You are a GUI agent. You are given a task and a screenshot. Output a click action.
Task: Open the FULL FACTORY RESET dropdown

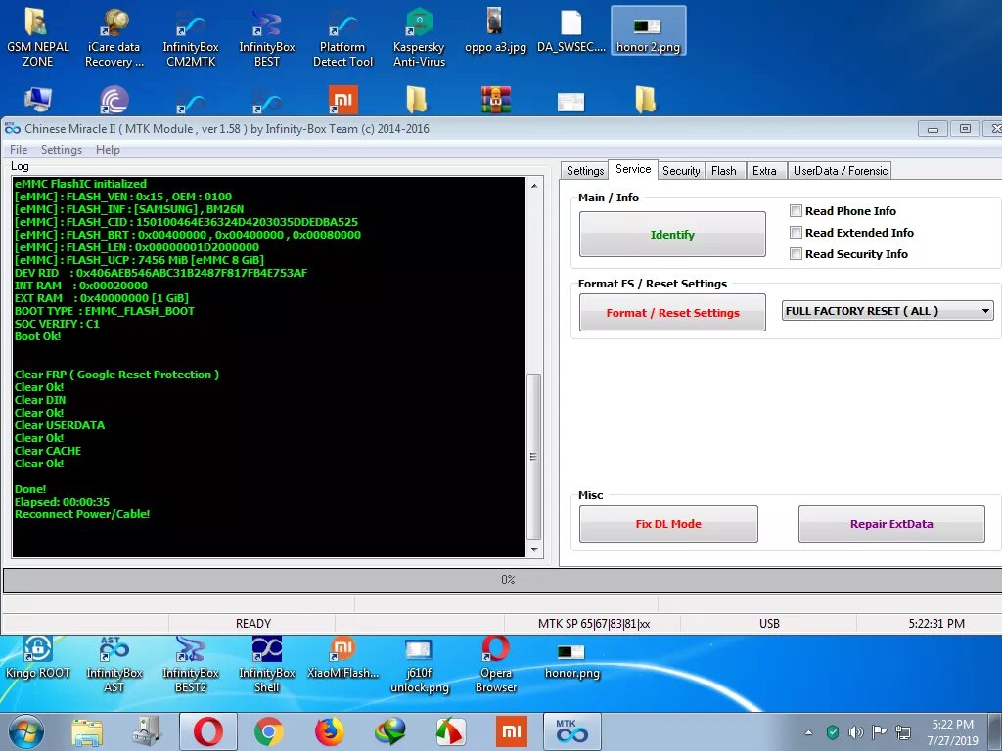[x=888, y=311]
